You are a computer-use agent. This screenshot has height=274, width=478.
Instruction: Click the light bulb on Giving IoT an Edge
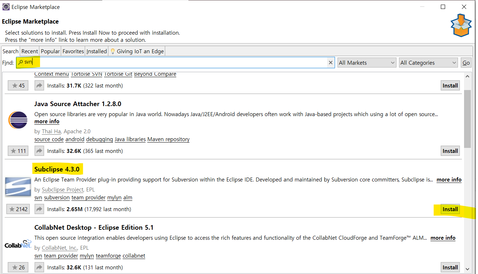point(112,51)
